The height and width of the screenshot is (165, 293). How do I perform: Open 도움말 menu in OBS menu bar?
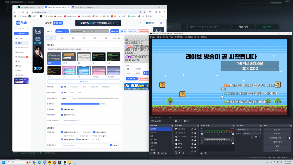pos(204,37)
